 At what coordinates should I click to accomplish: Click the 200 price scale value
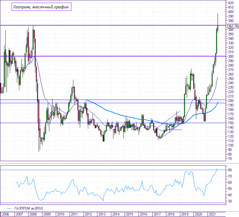[231, 101]
